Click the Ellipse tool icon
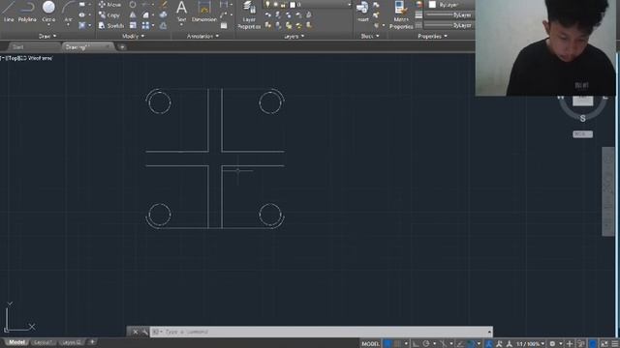Screen dimensions: 620x348 pyautogui.click(x=81, y=15)
